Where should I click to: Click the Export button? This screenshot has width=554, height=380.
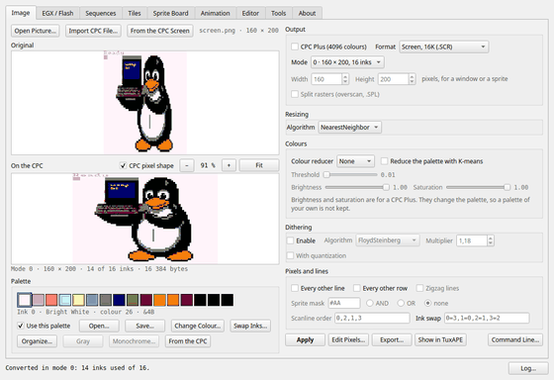tap(392, 339)
